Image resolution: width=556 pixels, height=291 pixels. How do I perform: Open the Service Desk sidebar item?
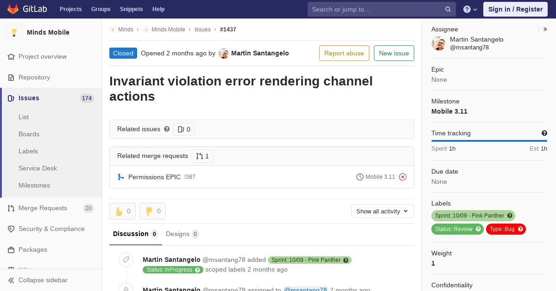[38, 168]
